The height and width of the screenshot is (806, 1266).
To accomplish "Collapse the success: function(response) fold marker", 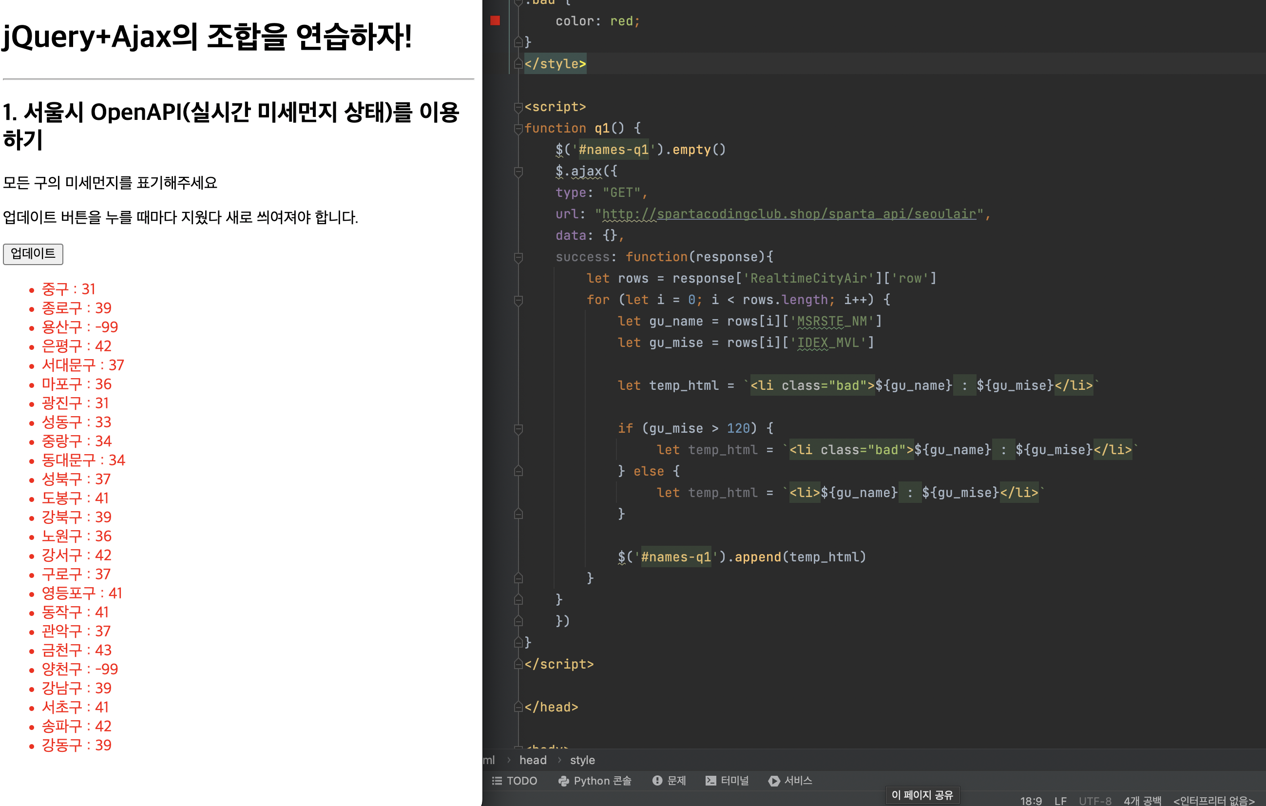I will (x=518, y=257).
